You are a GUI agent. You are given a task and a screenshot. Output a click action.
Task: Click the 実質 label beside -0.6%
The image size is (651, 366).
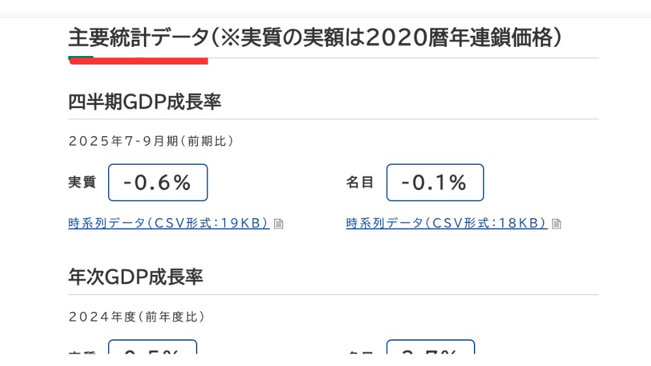point(82,182)
